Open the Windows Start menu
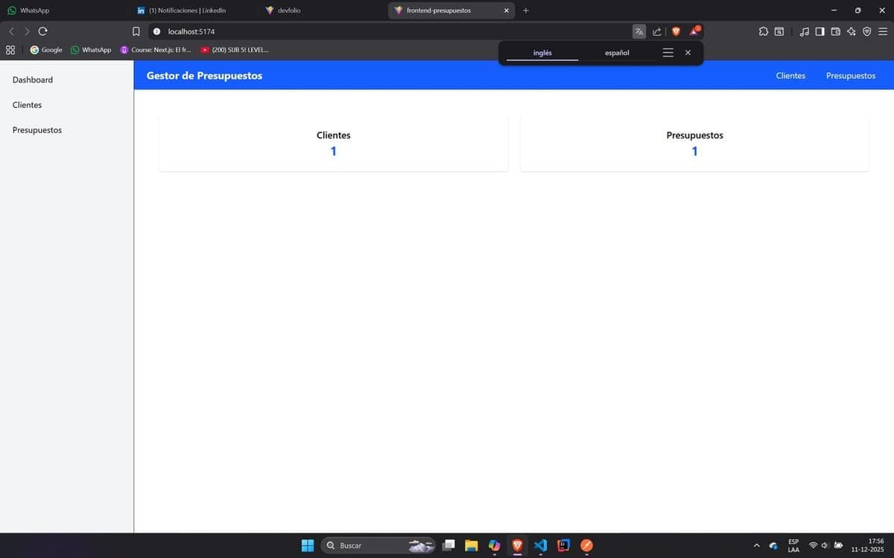The height and width of the screenshot is (558, 894). (x=308, y=545)
